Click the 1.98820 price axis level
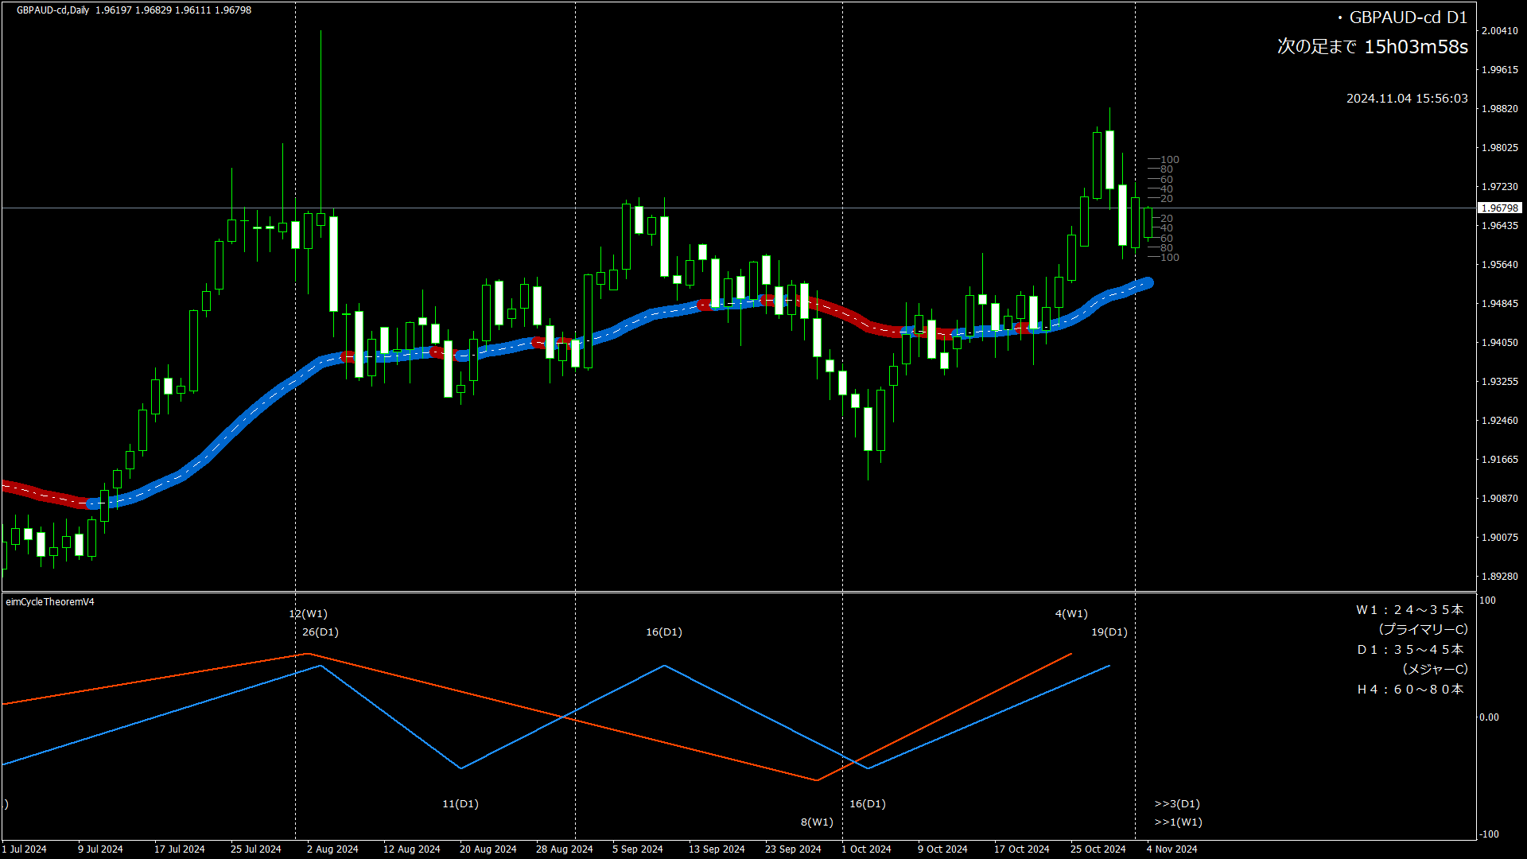This screenshot has height=859, width=1527. point(1499,109)
